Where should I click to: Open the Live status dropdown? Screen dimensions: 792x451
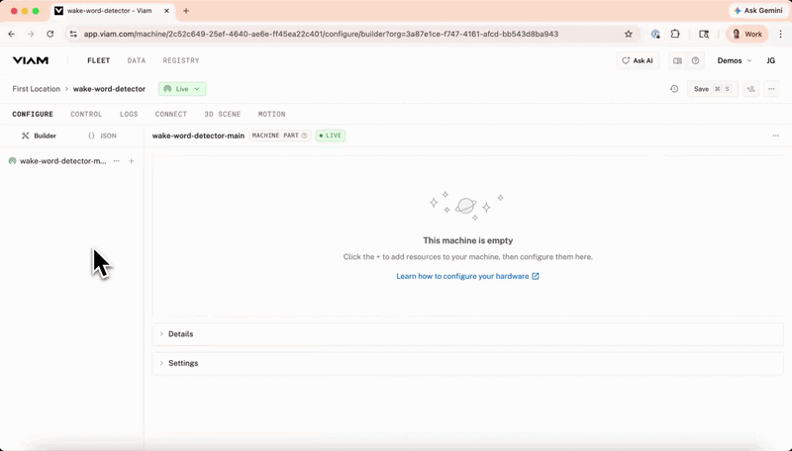coord(182,89)
